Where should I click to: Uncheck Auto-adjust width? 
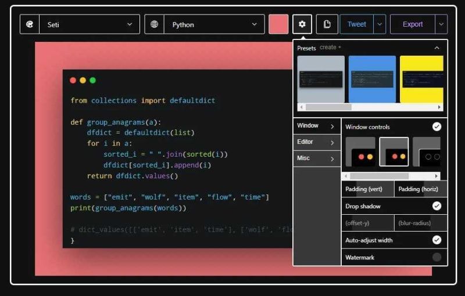tap(437, 240)
